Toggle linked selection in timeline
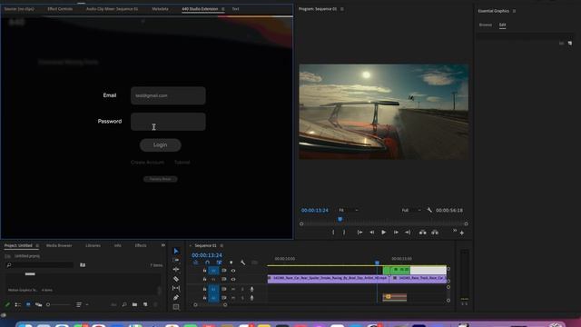 click(x=219, y=263)
